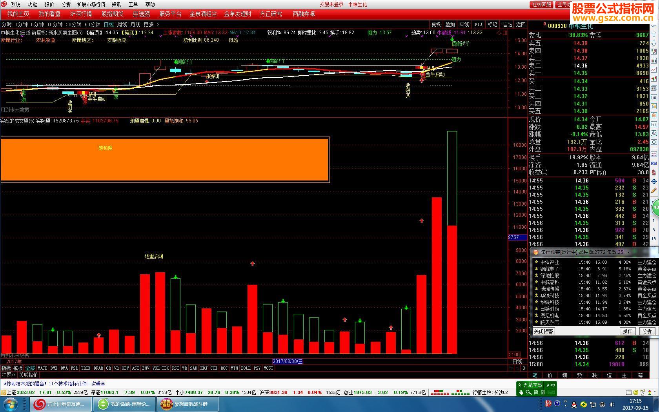The image size is (659, 412).
Task: Click the F10 company info button
Action: 478,24
